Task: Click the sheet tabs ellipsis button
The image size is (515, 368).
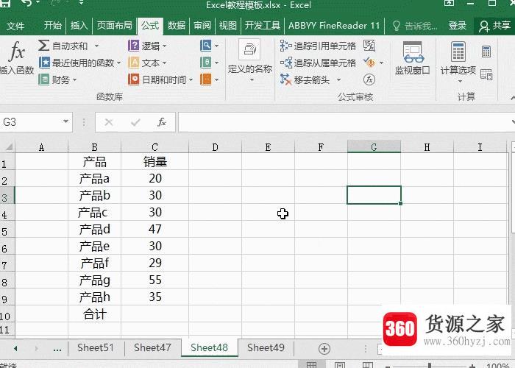Action: [x=57, y=349]
